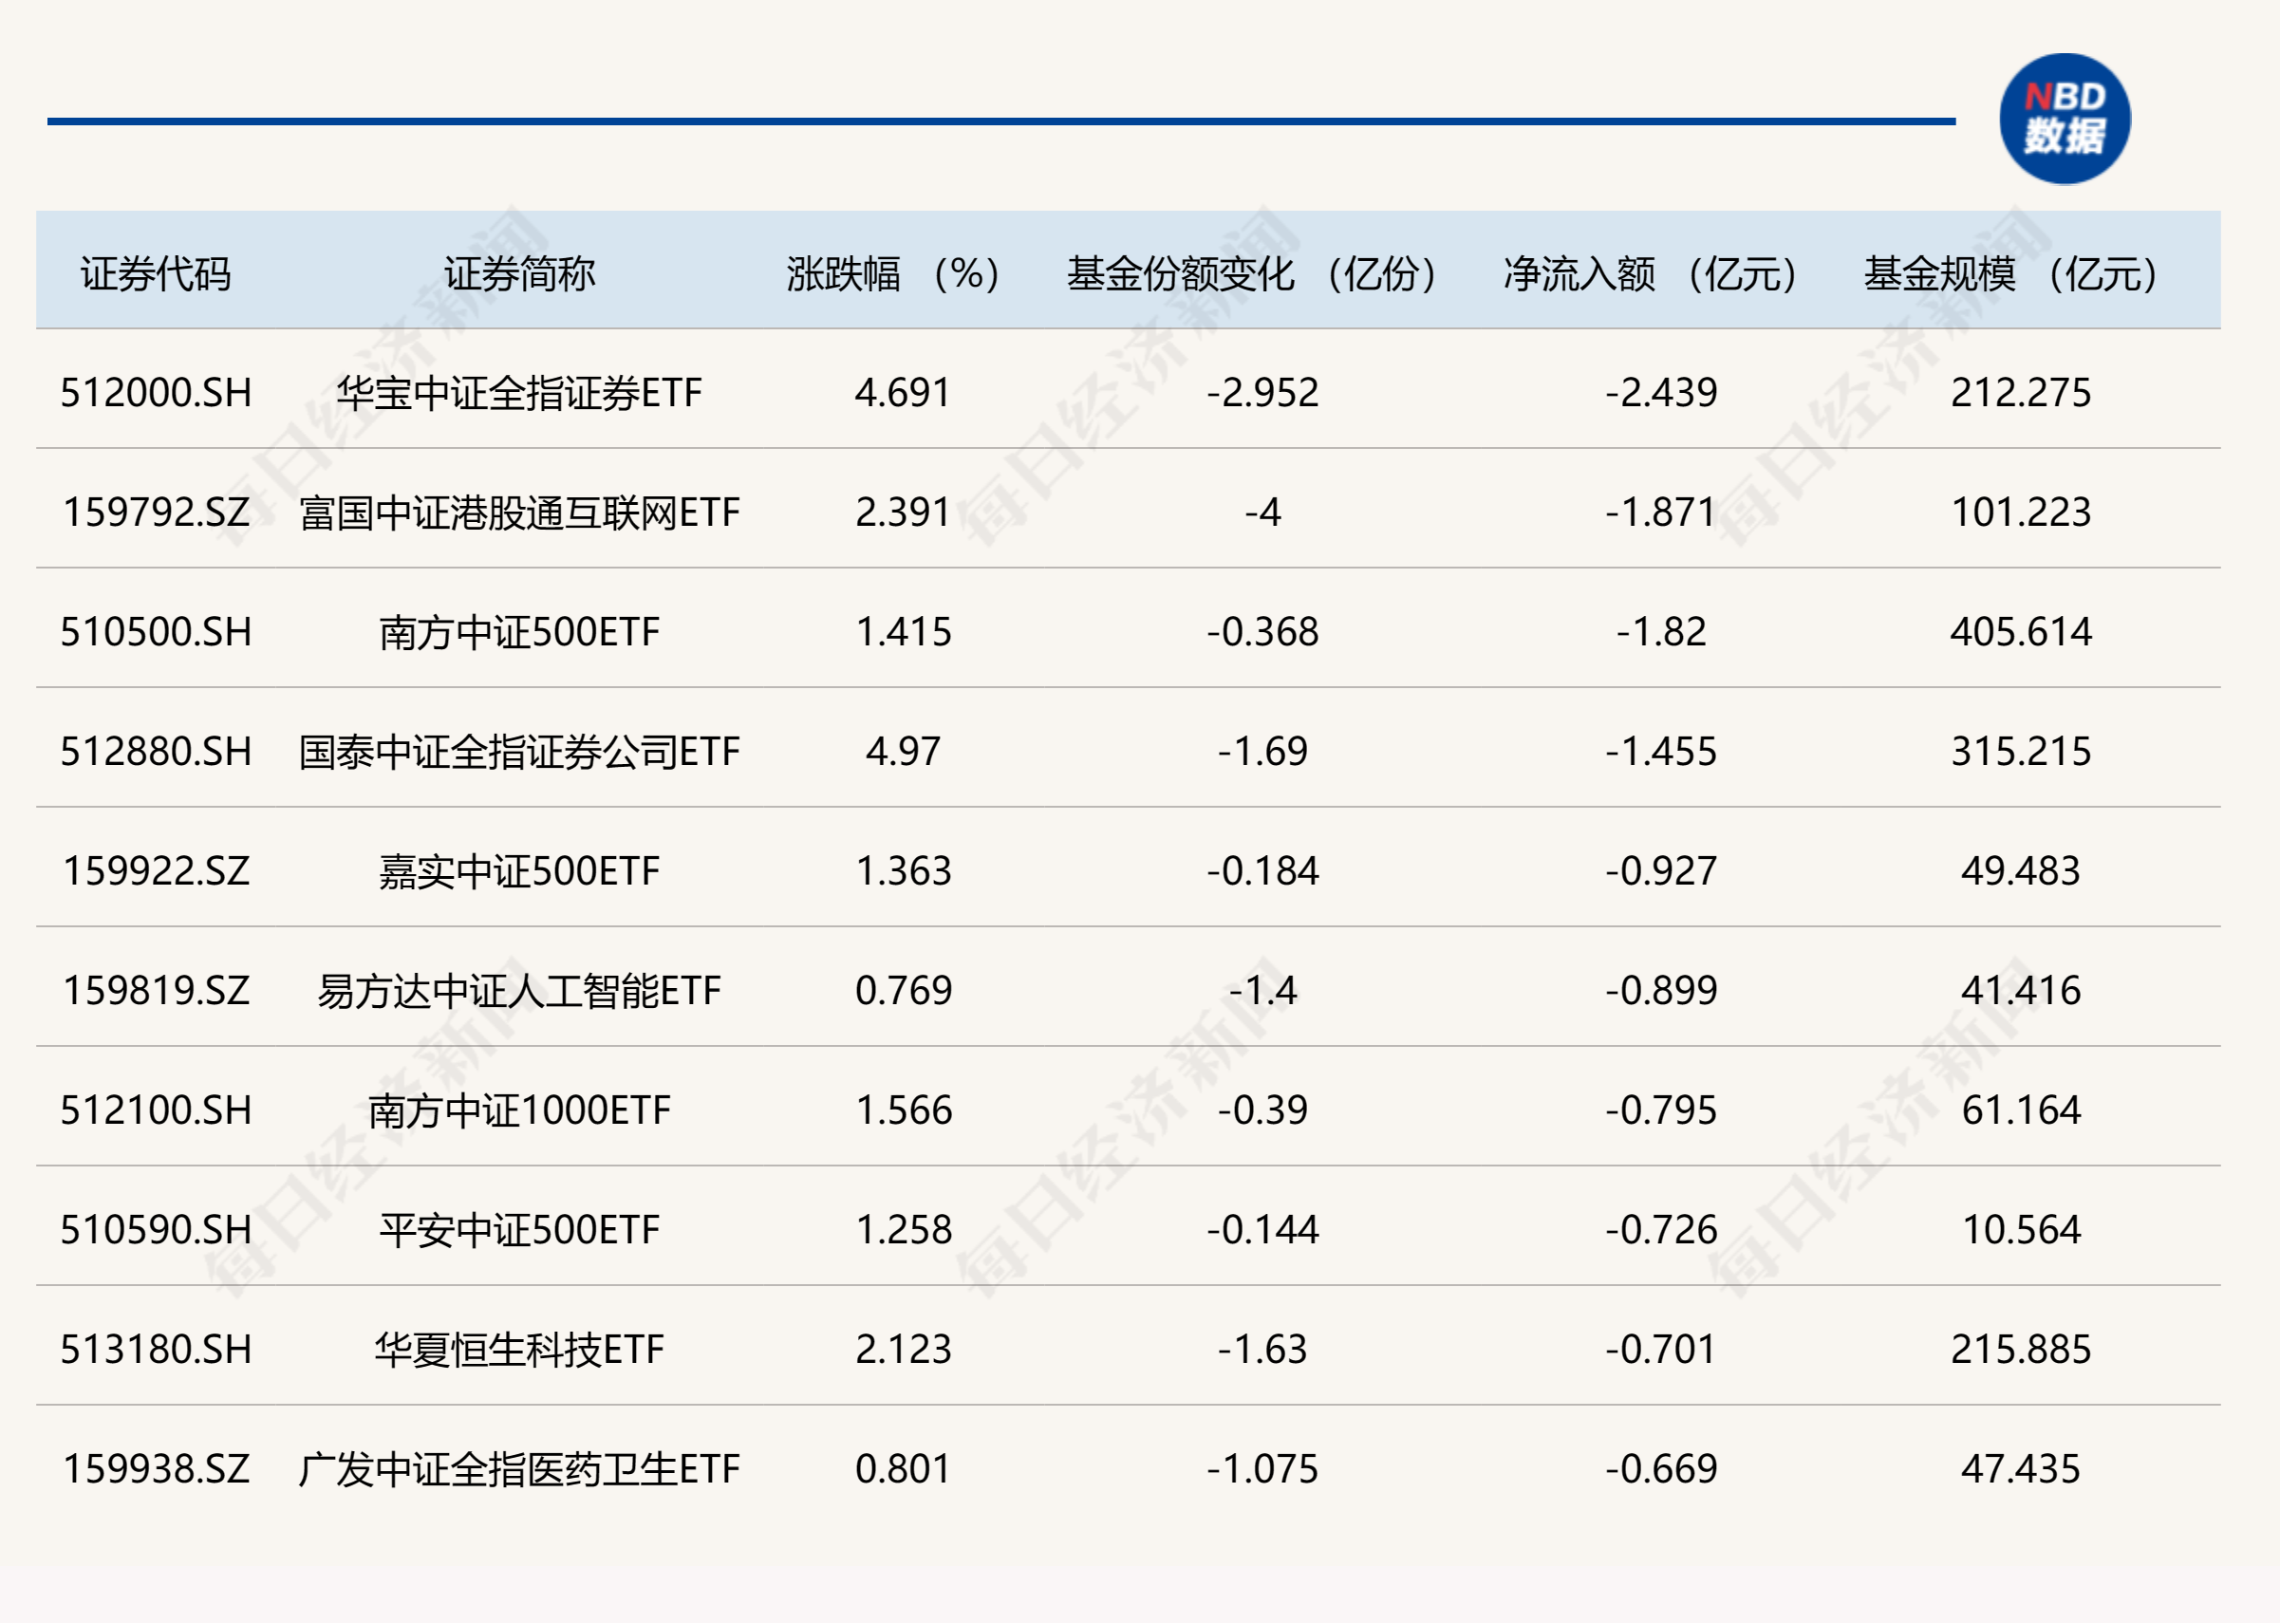Select the 基金规模（亿元） column header

coord(2011,274)
